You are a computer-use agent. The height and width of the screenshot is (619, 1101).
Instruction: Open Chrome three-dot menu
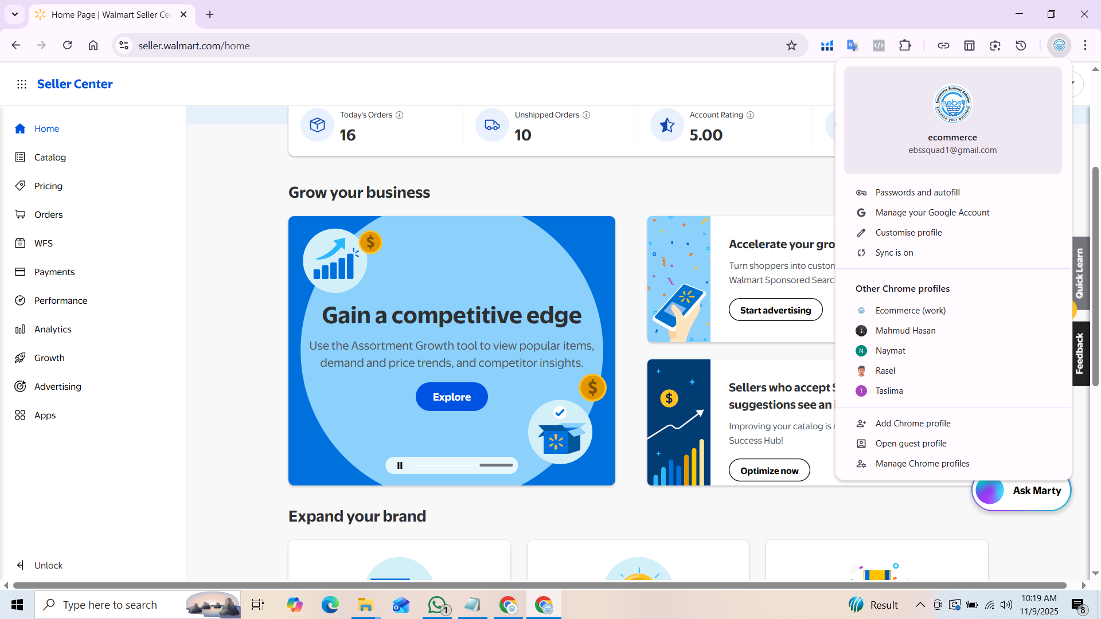click(x=1085, y=46)
